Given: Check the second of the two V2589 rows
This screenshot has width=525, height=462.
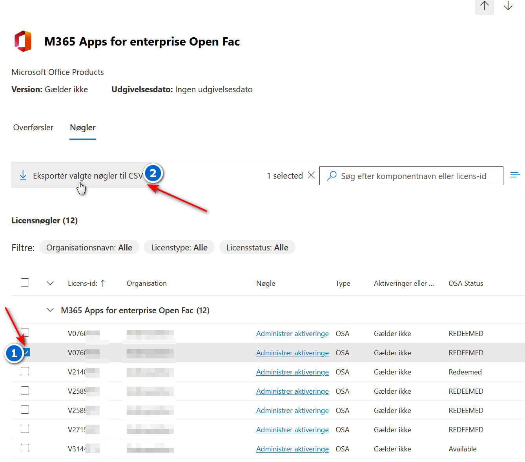Looking at the screenshot, I should [x=25, y=410].
